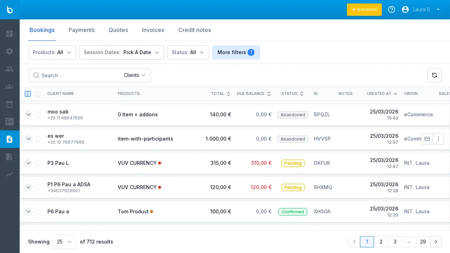Image resolution: width=450 pixels, height=253 pixels.
Task: Select the checkbox on the P3 Pau L row
Action: click(38, 163)
